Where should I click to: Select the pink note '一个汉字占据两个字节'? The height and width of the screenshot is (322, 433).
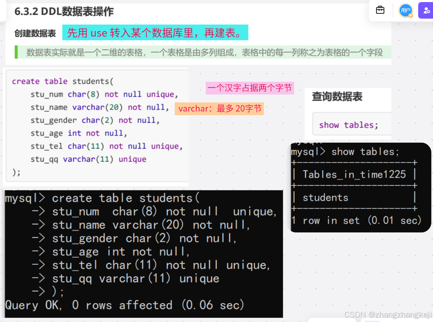click(250, 88)
